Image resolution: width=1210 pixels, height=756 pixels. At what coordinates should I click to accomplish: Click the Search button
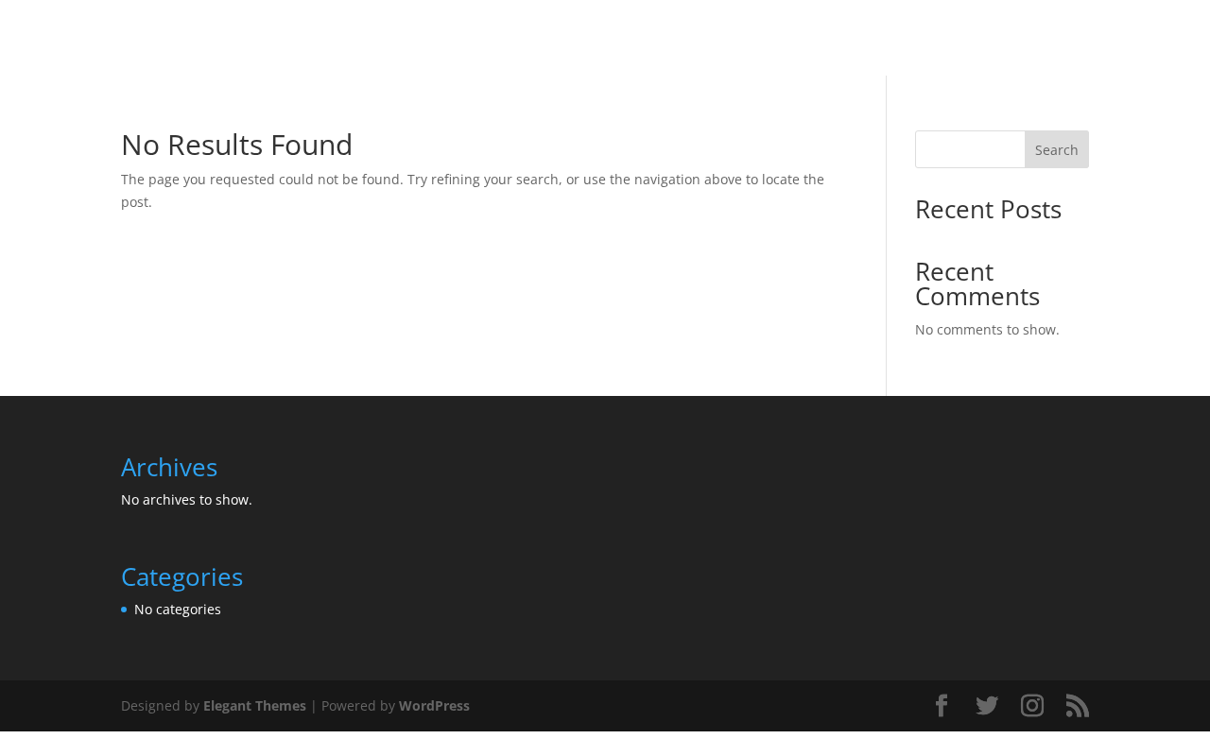click(x=1056, y=149)
